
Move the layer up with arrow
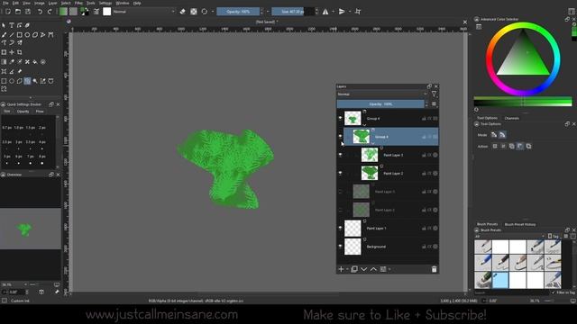pyautogui.click(x=373, y=269)
